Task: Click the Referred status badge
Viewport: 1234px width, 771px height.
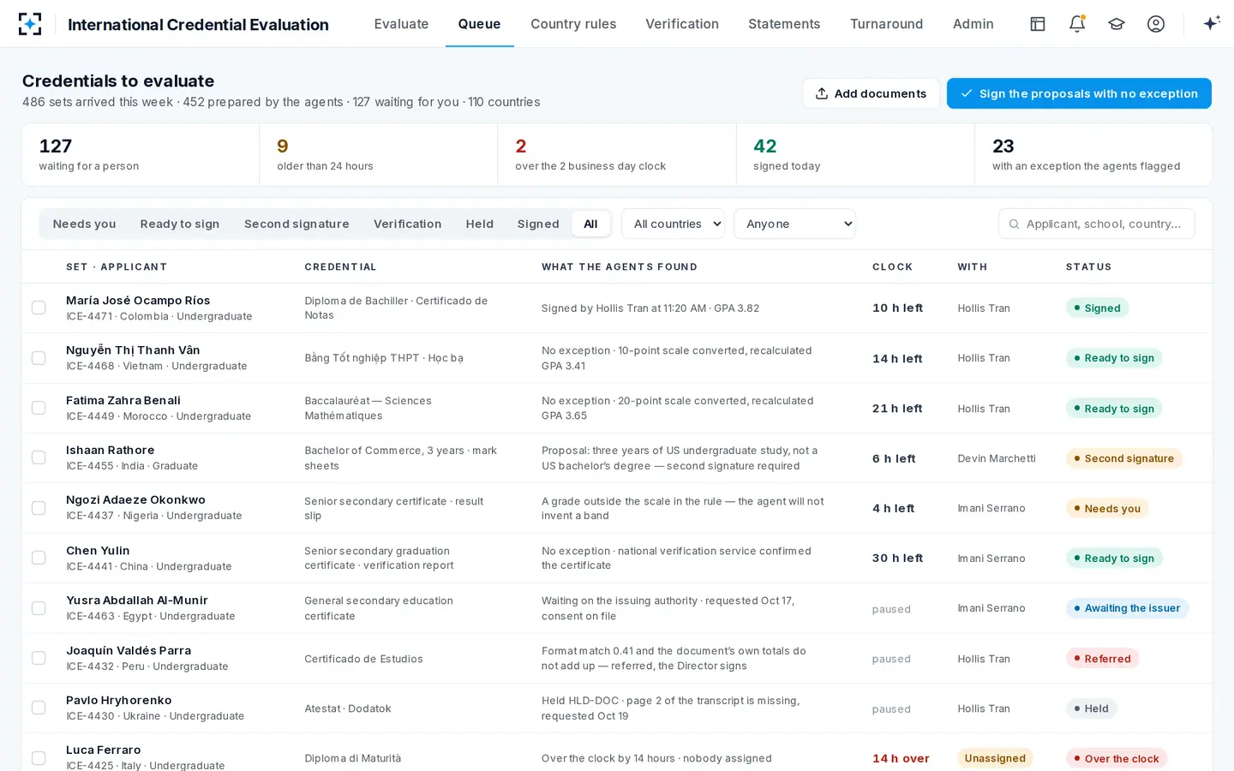Action: coord(1102,659)
